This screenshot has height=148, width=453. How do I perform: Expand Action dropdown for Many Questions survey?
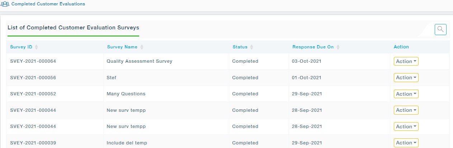click(x=406, y=94)
